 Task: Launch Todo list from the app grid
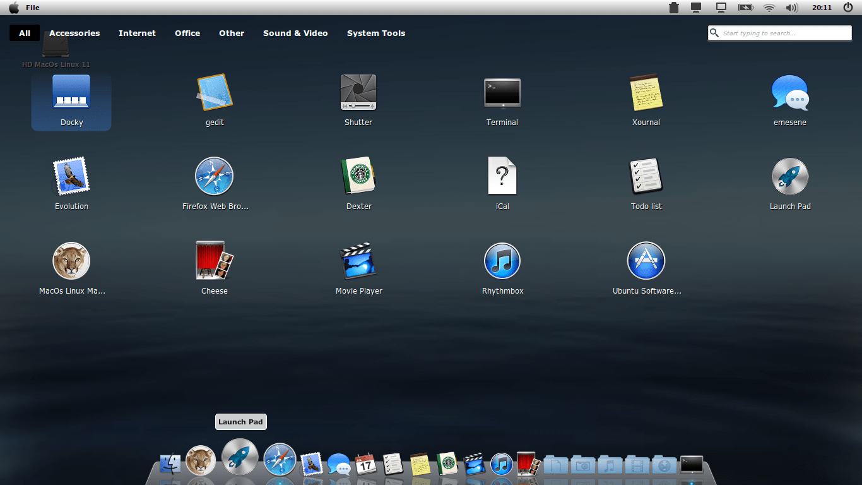pos(646,184)
